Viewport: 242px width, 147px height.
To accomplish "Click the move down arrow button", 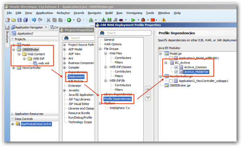I will click(x=148, y=97).
